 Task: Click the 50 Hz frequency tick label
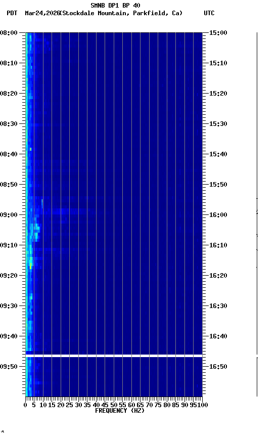tap(114, 406)
